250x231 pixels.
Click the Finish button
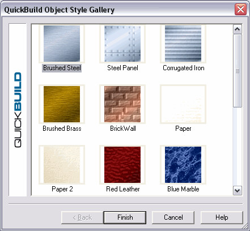(125, 217)
